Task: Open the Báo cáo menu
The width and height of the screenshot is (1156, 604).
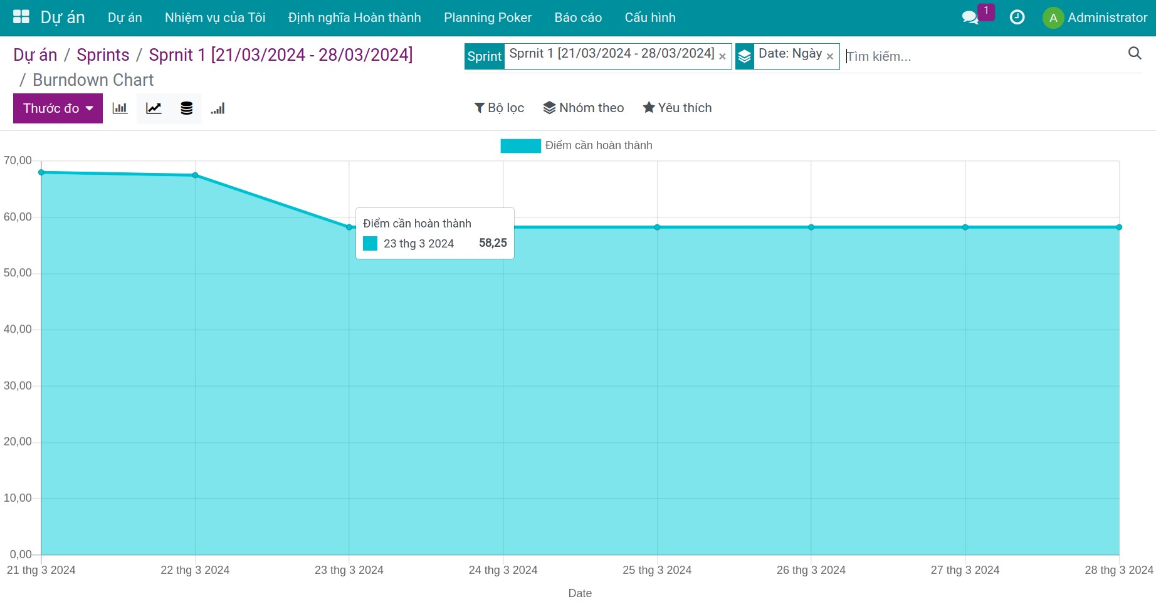Action: click(x=578, y=18)
